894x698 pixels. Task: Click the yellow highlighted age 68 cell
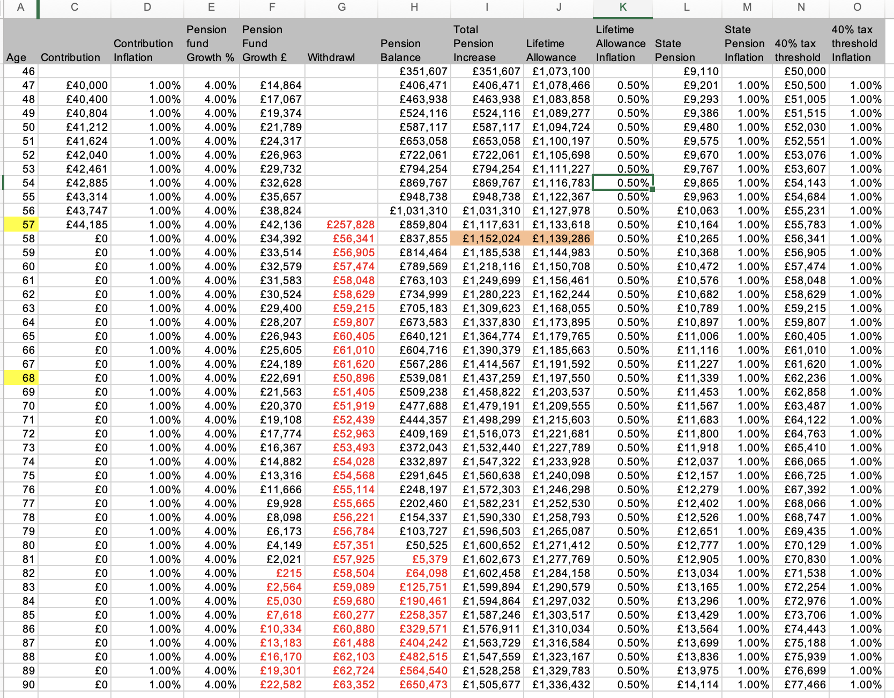[20, 378]
